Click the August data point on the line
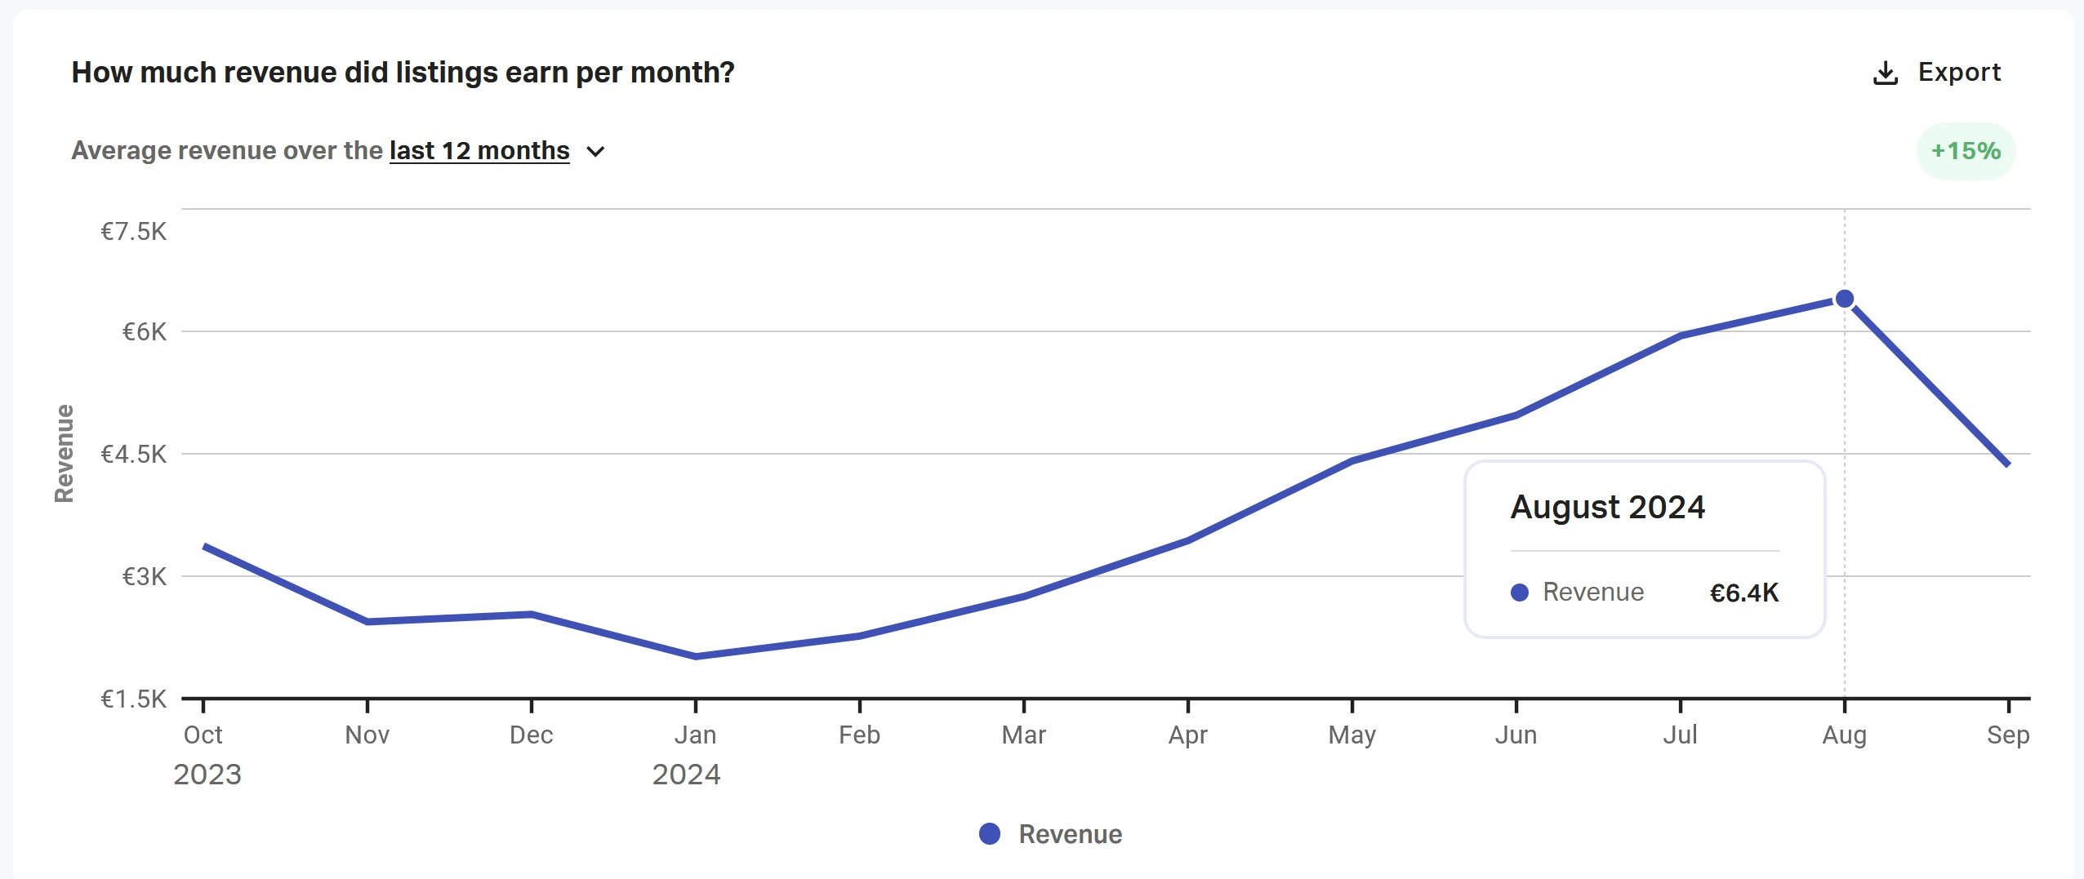2084x879 pixels. click(1844, 299)
